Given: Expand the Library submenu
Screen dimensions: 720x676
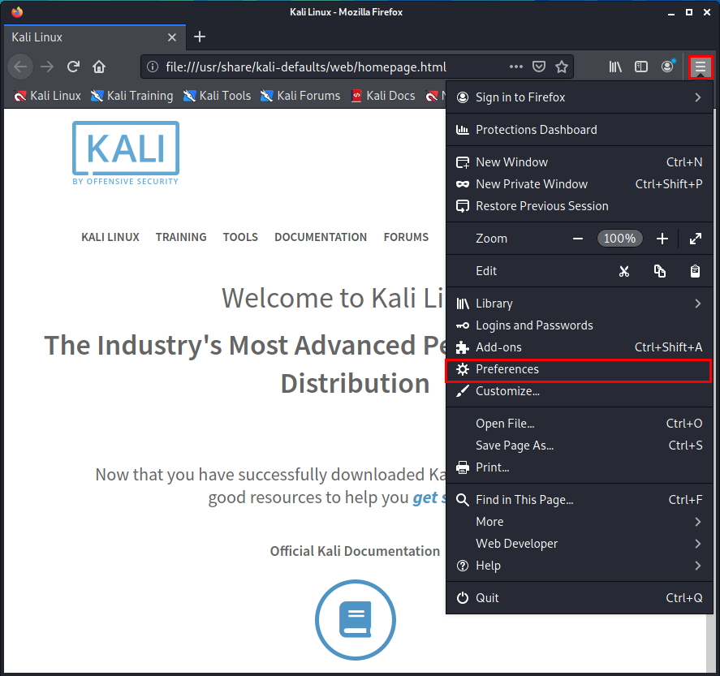Looking at the screenshot, I should click(x=579, y=304).
